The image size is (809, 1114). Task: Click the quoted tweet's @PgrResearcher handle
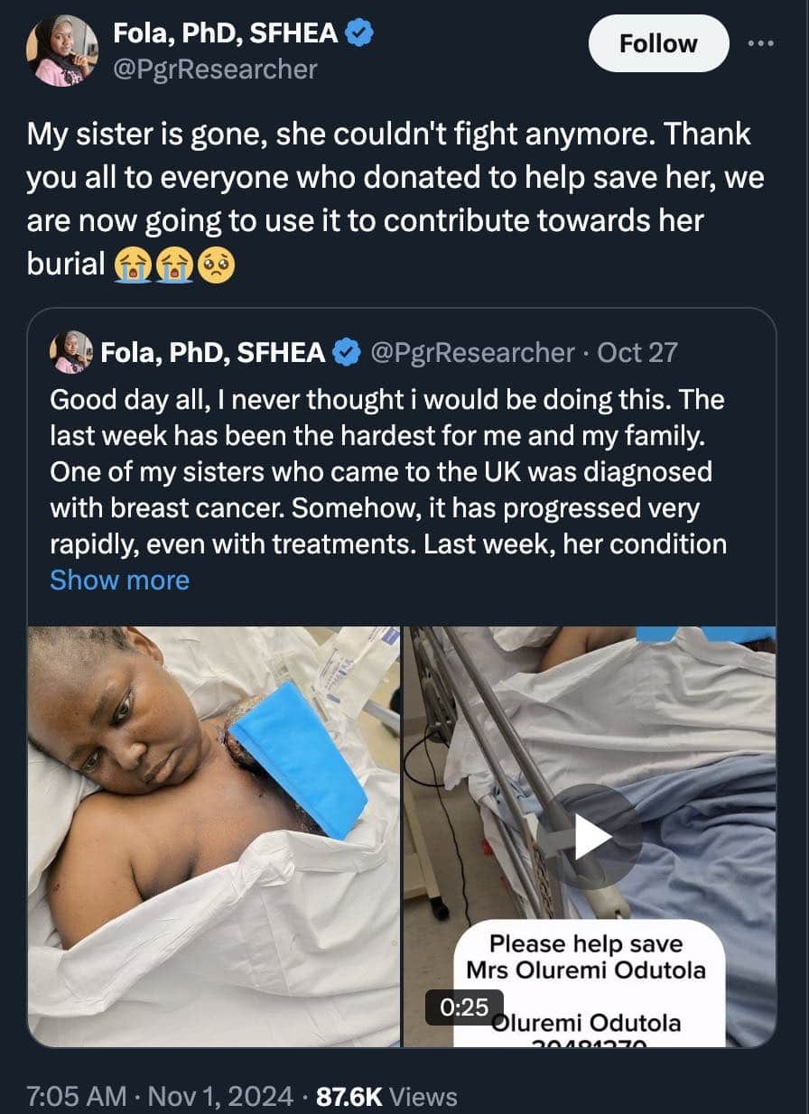coord(472,352)
